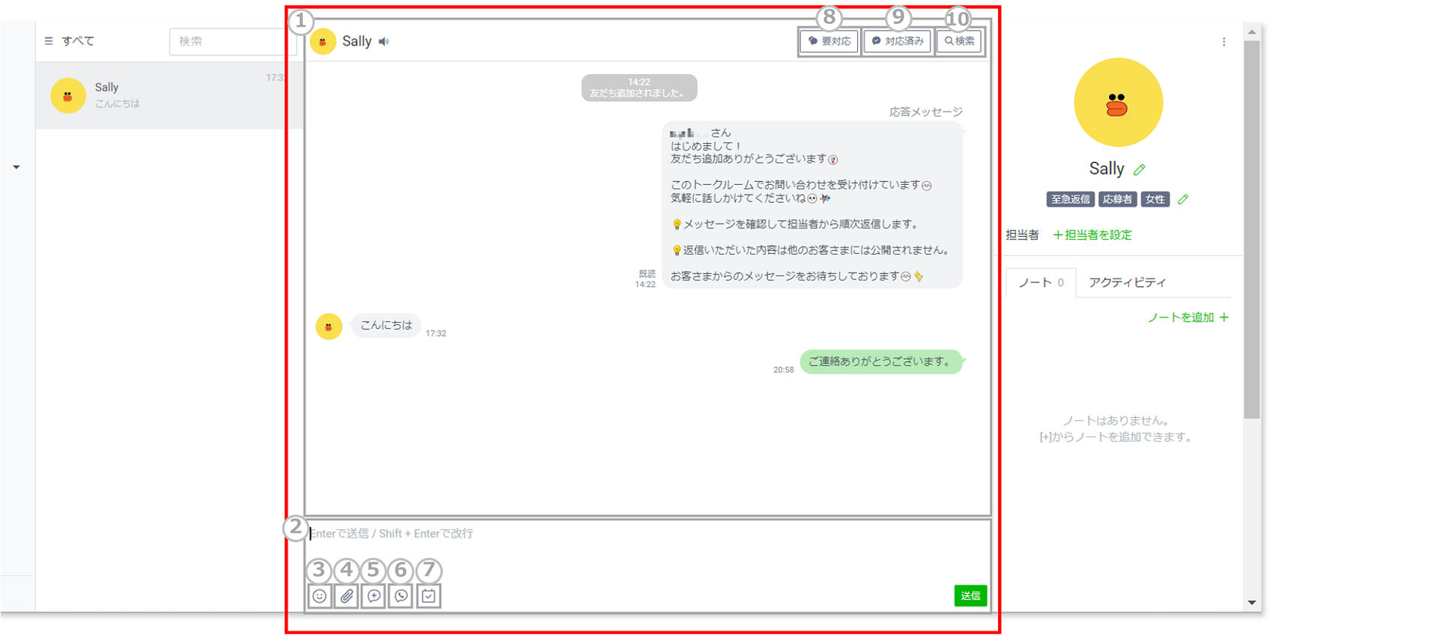Mark chat as 対応済み

point(898,41)
